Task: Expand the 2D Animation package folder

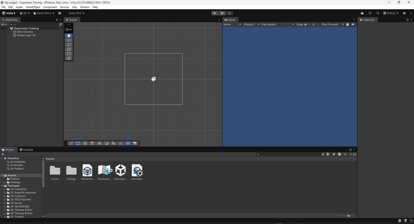Action: [5, 189]
